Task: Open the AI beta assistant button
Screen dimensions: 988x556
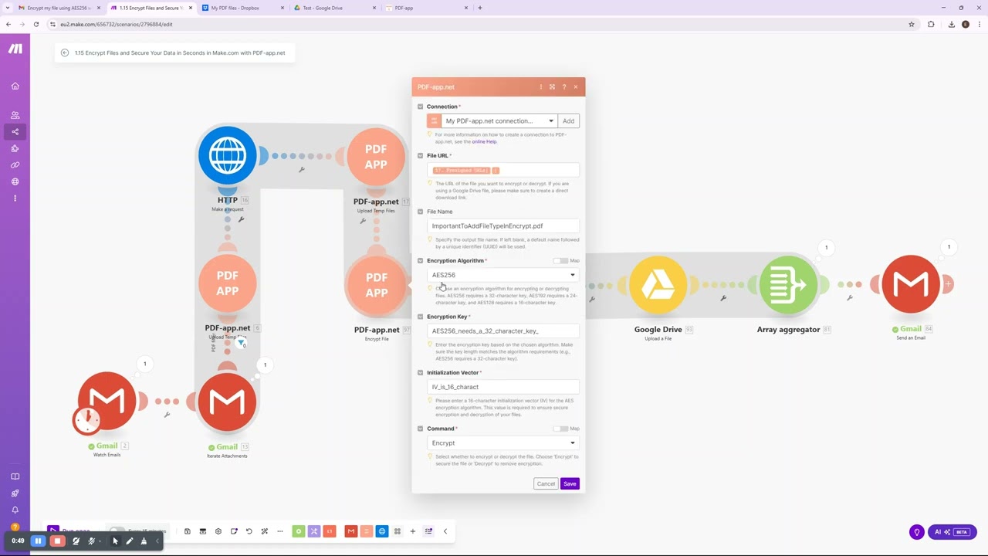Action: point(952,532)
